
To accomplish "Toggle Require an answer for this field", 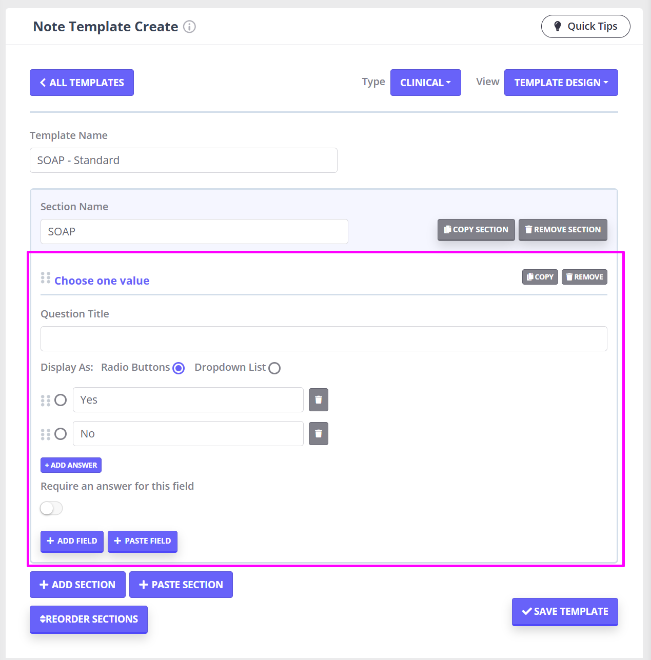I will tap(51, 508).
